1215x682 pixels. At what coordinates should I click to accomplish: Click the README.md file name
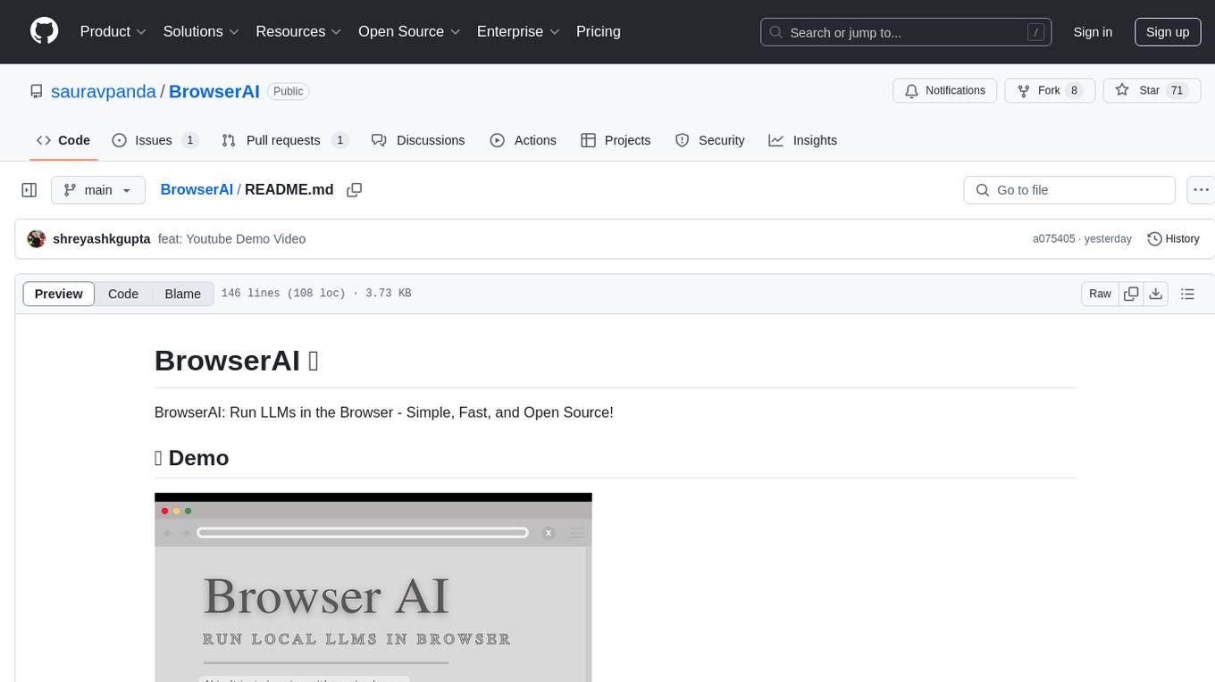coord(289,189)
